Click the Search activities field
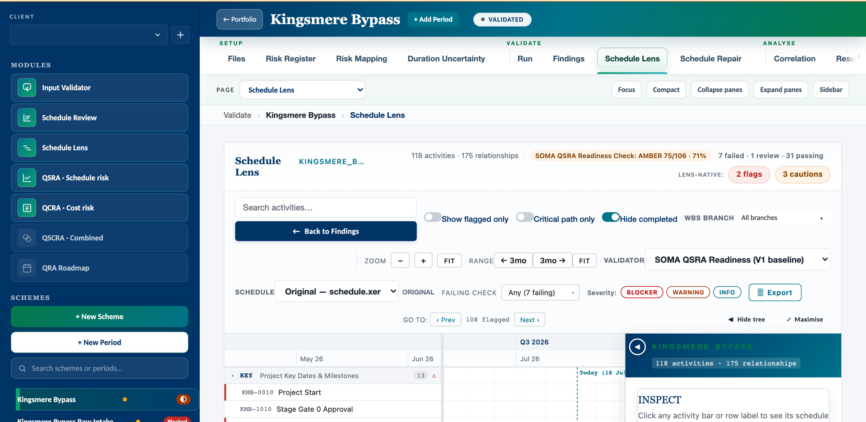The width and height of the screenshot is (866, 422). (x=326, y=207)
